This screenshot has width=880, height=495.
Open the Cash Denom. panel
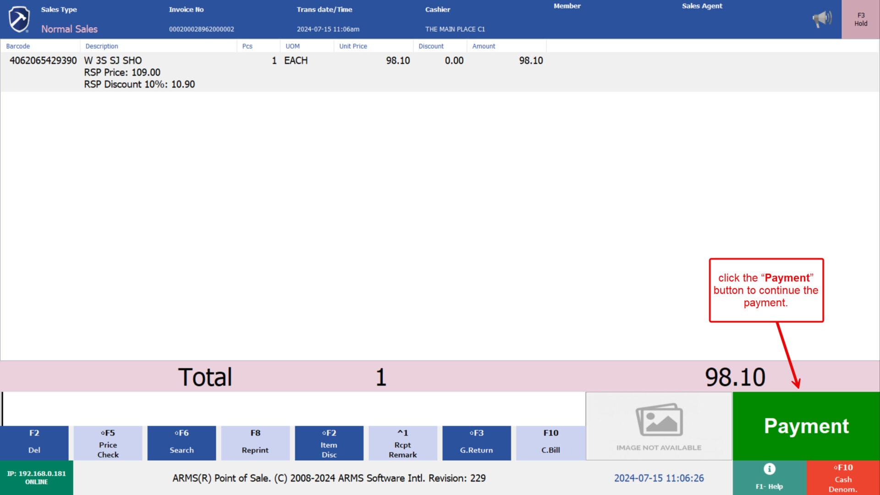843,478
